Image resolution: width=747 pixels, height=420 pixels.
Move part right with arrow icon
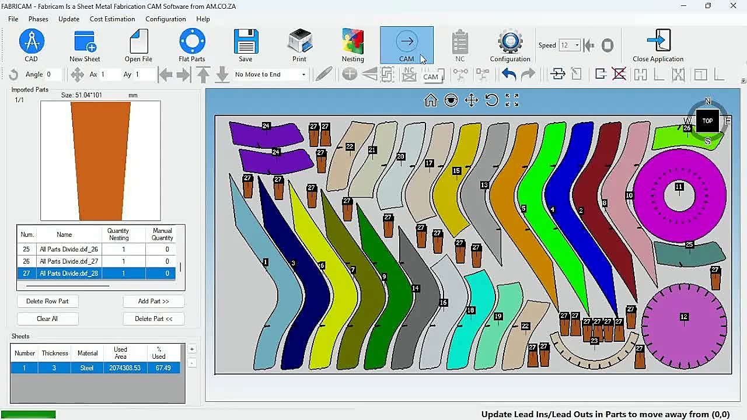tap(184, 74)
